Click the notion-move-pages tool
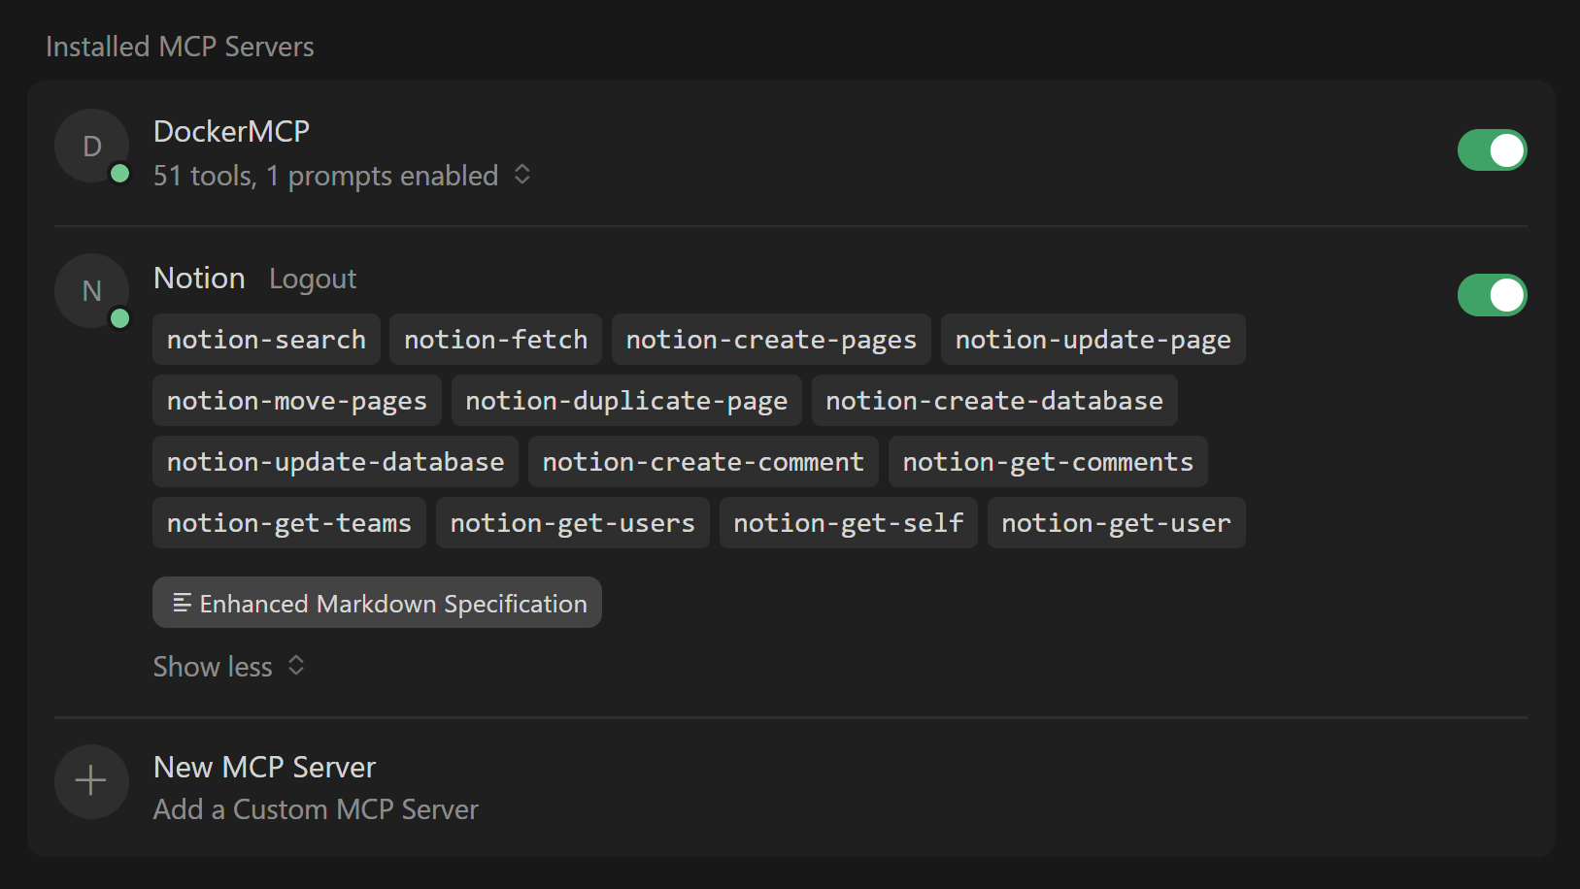Image resolution: width=1580 pixels, height=889 pixels. [x=296, y=401]
